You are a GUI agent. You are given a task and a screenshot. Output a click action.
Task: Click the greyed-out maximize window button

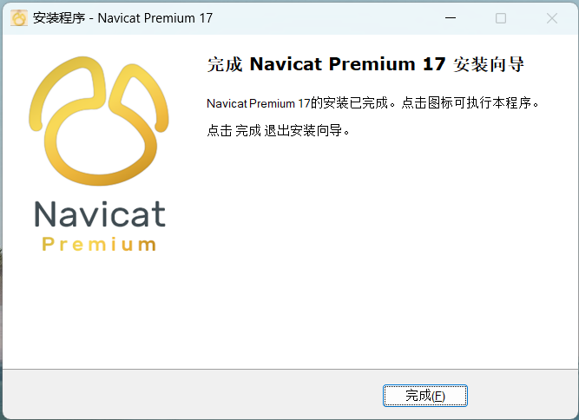(501, 18)
